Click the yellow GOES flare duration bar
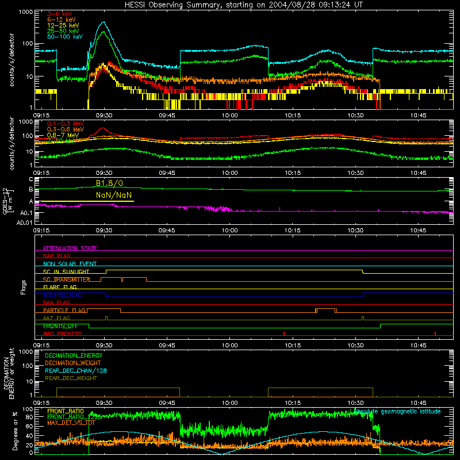 [x=87, y=201]
